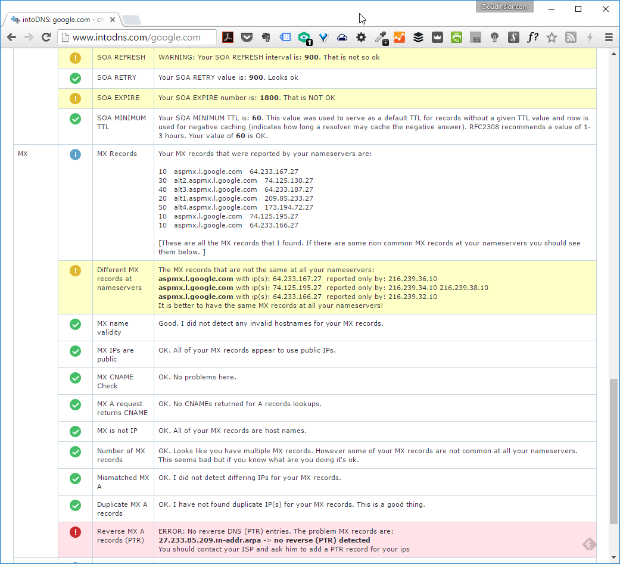The height and width of the screenshot is (564, 620).
Task: Open the WhatFont f? extension
Action: (x=532, y=38)
